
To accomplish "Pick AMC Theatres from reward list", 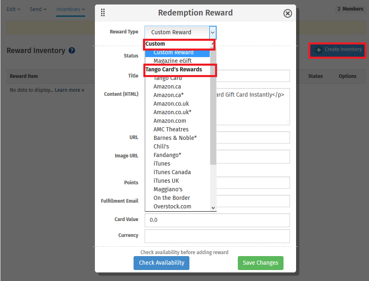I will [171, 129].
